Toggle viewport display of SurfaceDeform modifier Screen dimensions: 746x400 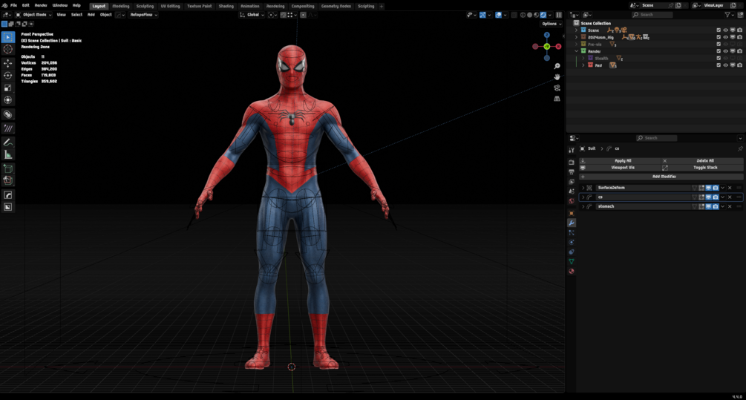(x=708, y=188)
